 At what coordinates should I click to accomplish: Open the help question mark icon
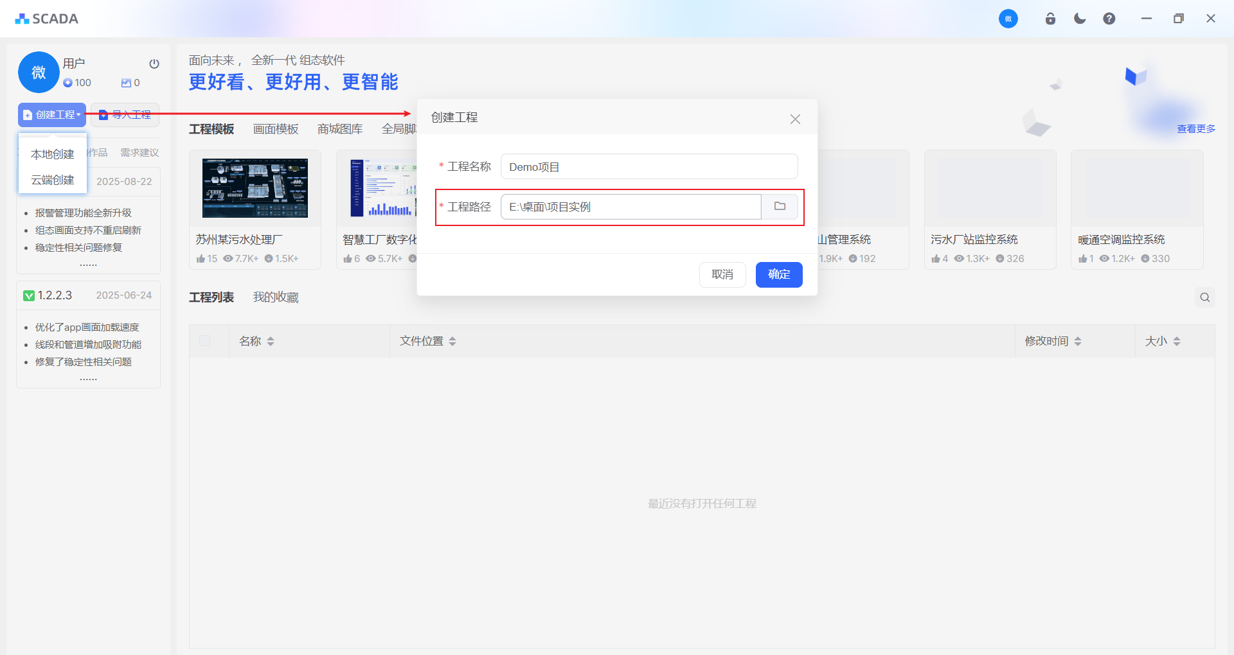[1109, 19]
